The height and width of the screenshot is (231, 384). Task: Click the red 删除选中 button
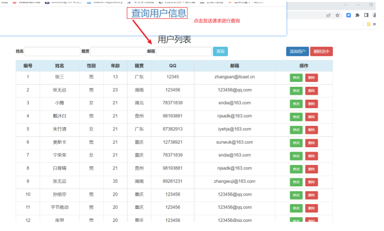321,51
